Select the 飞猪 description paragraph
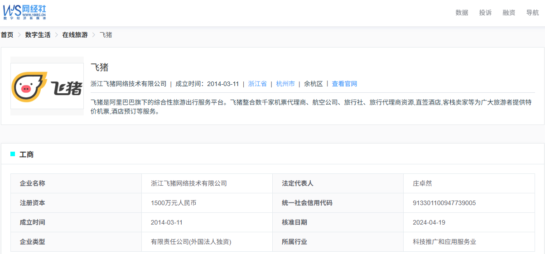Viewport: 545px width, 254px height. pyautogui.click(x=311, y=107)
